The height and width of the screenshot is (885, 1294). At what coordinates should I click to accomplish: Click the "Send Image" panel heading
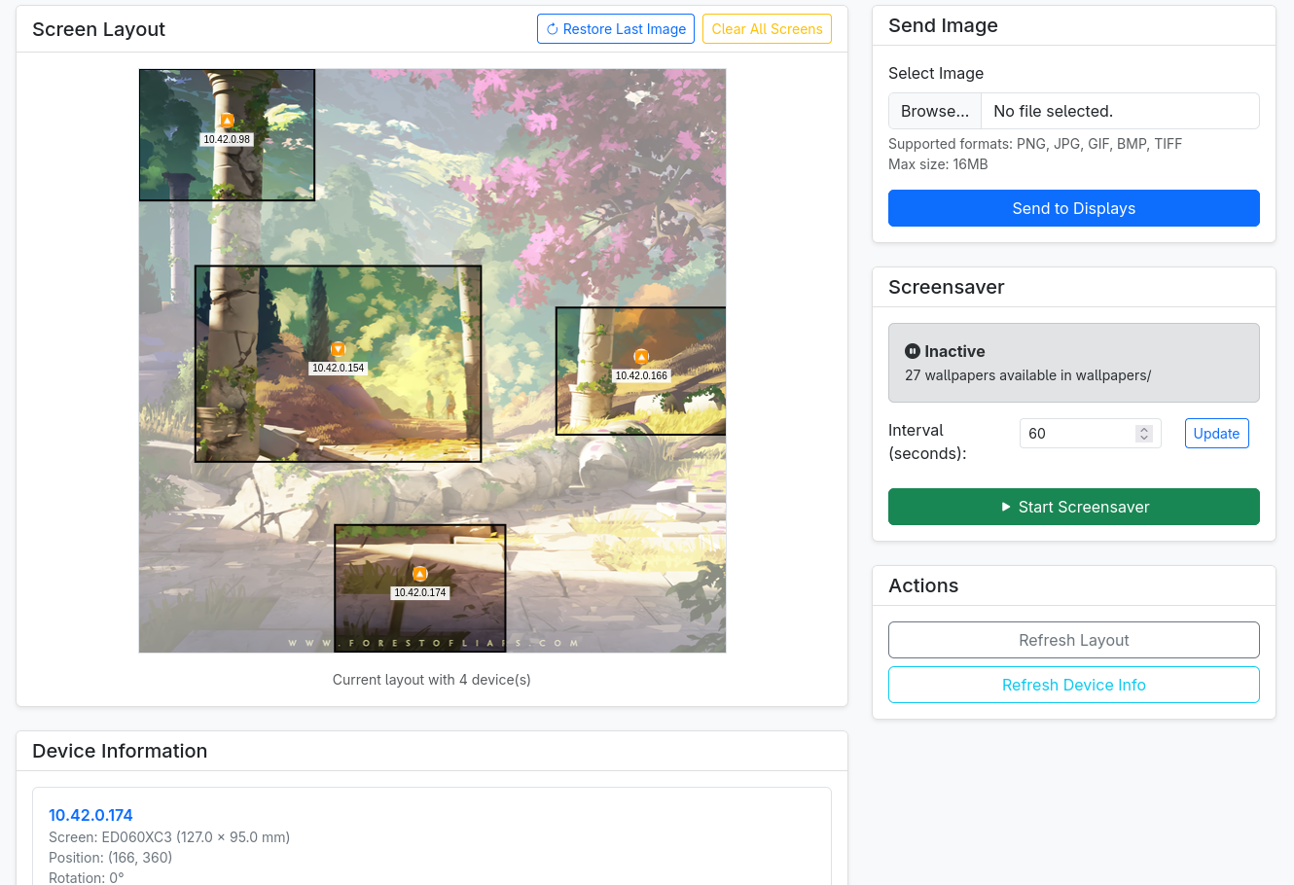pos(943,25)
